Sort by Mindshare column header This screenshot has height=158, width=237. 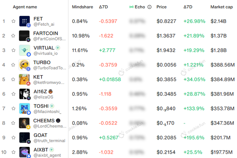[x=83, y=7]
